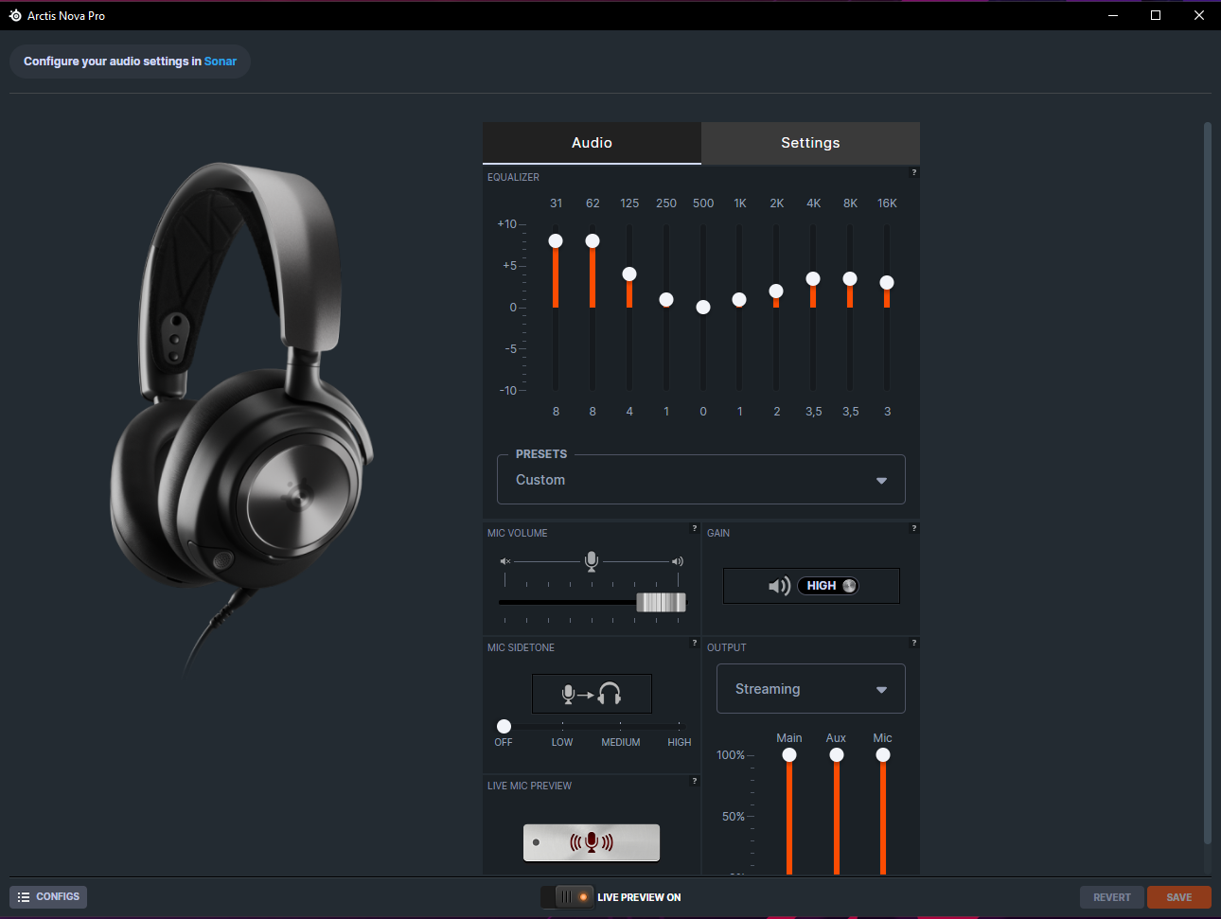Maximize the Arctis Nova Pro window
The height and width of the screenshot is (919, 1221).
(x=1156, y=15)
